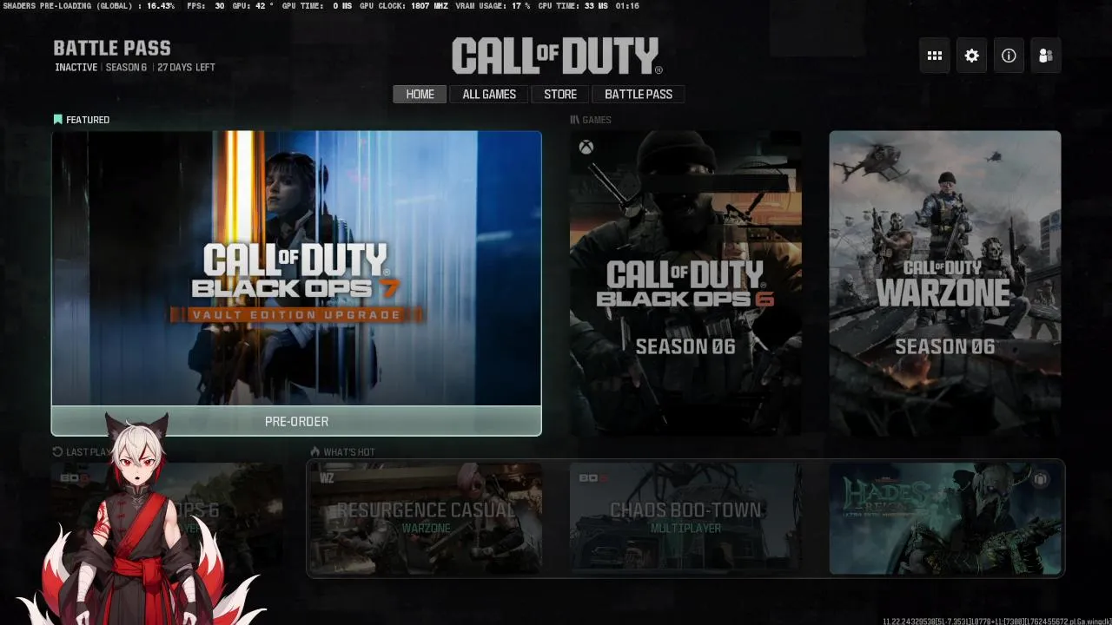Click the WZ badge on Resurgence Casual tile
The image size is (1112, 625).
pos(327,477)
